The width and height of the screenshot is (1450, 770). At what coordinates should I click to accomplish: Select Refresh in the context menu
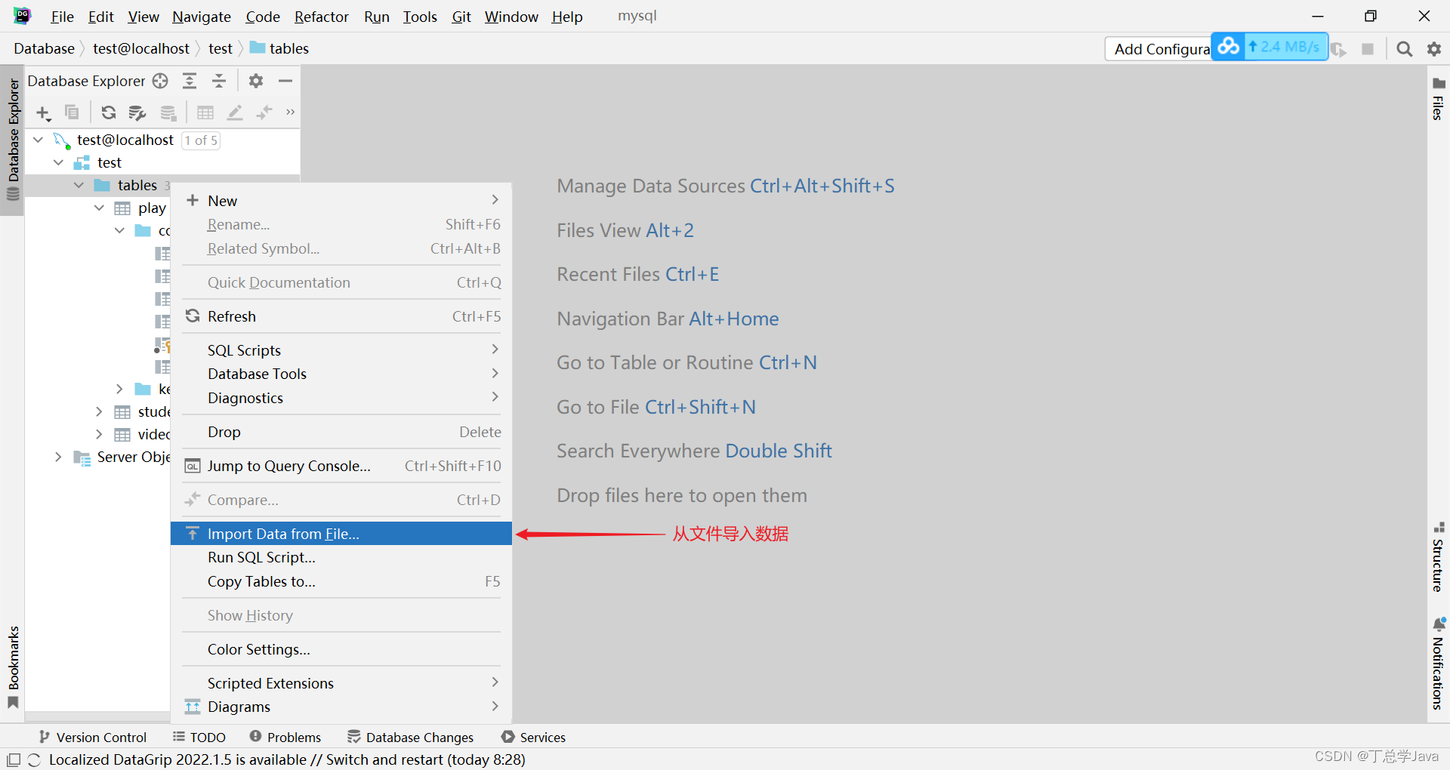point(341,316)
